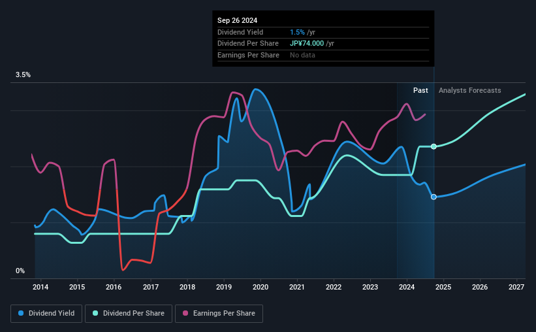This screenshot has width=536, height=332.
Task: Click the teal Dividend Per Share legend dot
Action: (95, 313)
